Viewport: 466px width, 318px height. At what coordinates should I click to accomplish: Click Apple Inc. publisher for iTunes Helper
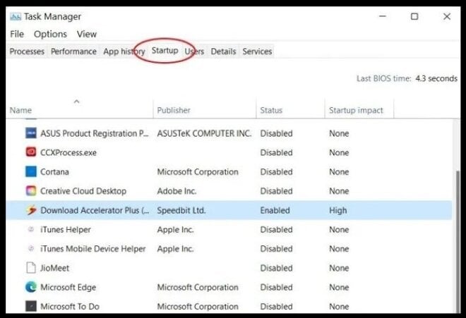tap(175, 230)
